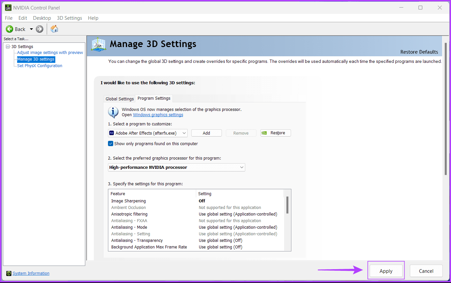Click the Antialiasing - Mode setting value
The height and width of the screenshot is (283, 451).
point(238,227)
